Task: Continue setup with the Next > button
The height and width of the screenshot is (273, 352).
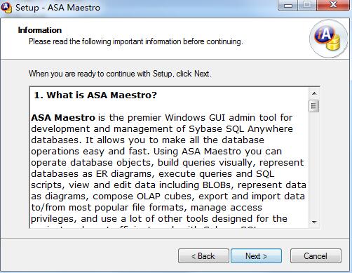Action: (256, 256)
